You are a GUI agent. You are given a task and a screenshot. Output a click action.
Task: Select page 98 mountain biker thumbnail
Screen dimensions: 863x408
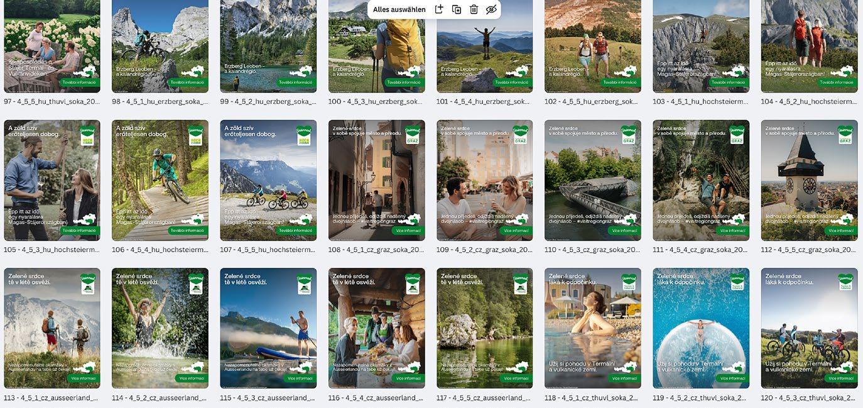160,46
